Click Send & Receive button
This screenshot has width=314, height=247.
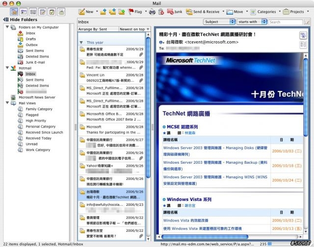(203, 12)
